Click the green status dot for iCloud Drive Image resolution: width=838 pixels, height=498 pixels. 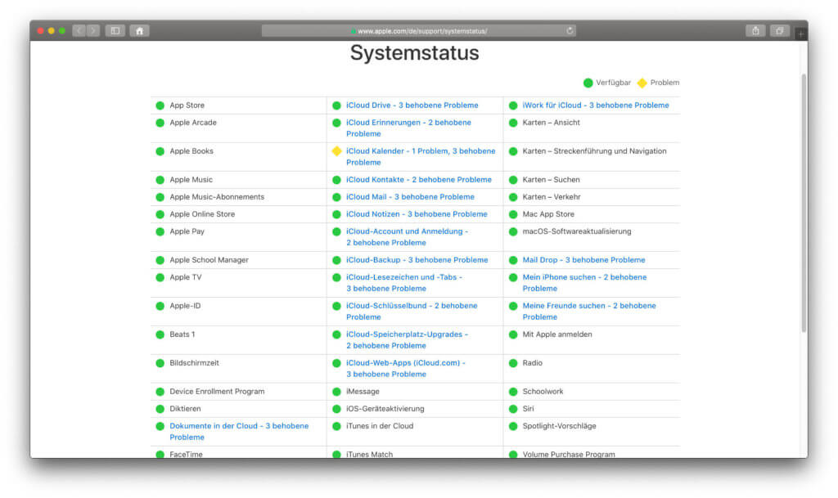coord(336,105)
